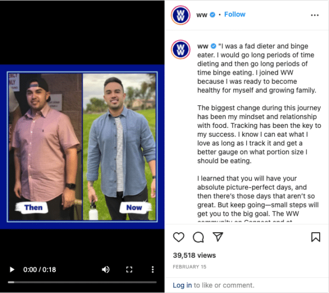This screenshot has height=293, width=329.
Task: Click the Log in link
Action: [x=182, y=285]
